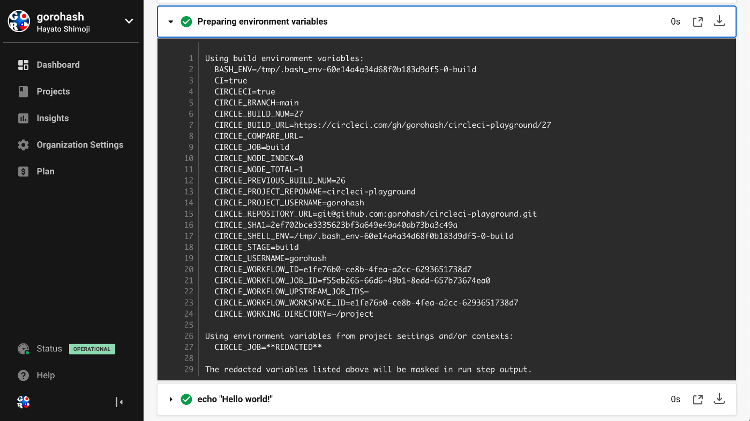This screenshot has width=750, height=421.
Task: Click CIRCLE_JOB=**REDACTED** log line
Action: click(268, 347)
